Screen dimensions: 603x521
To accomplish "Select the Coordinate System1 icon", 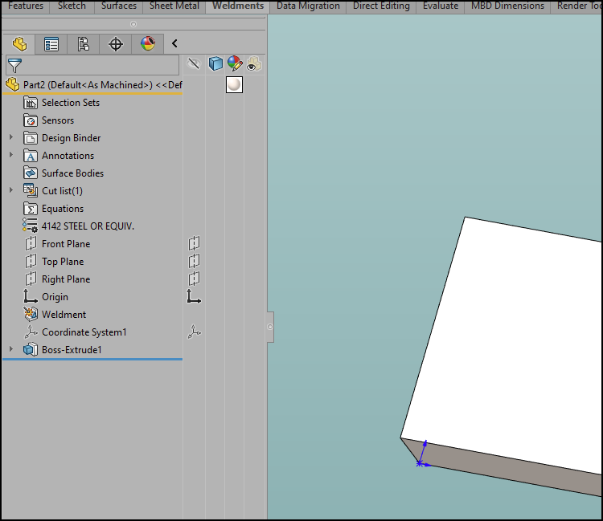I will (31, 332).
